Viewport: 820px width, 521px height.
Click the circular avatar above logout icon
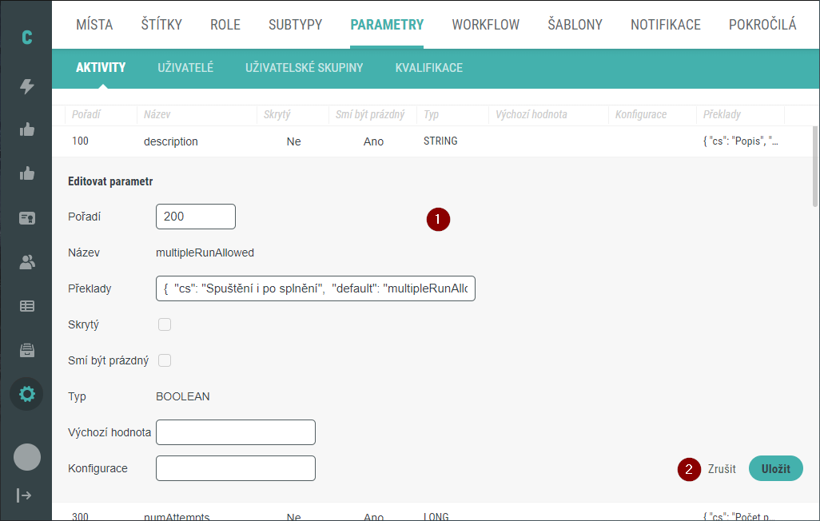(26, 457)
